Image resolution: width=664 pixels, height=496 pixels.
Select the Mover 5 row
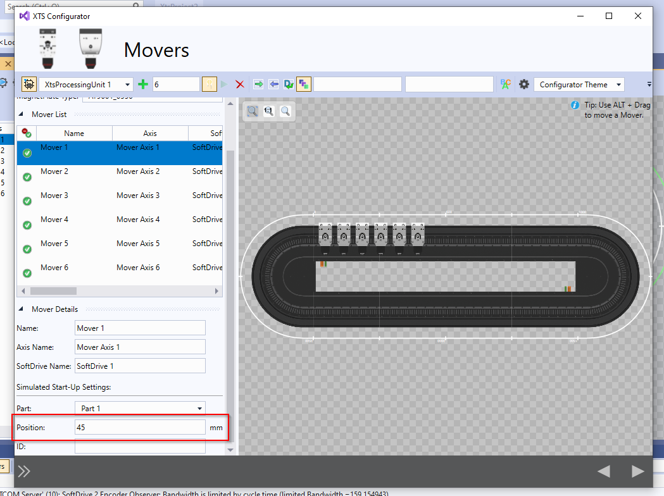[120, 249]
